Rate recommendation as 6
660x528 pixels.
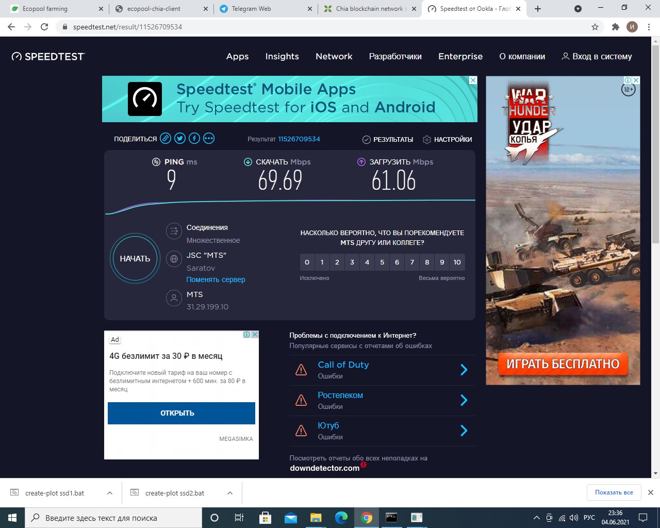(x=397, y=262)
